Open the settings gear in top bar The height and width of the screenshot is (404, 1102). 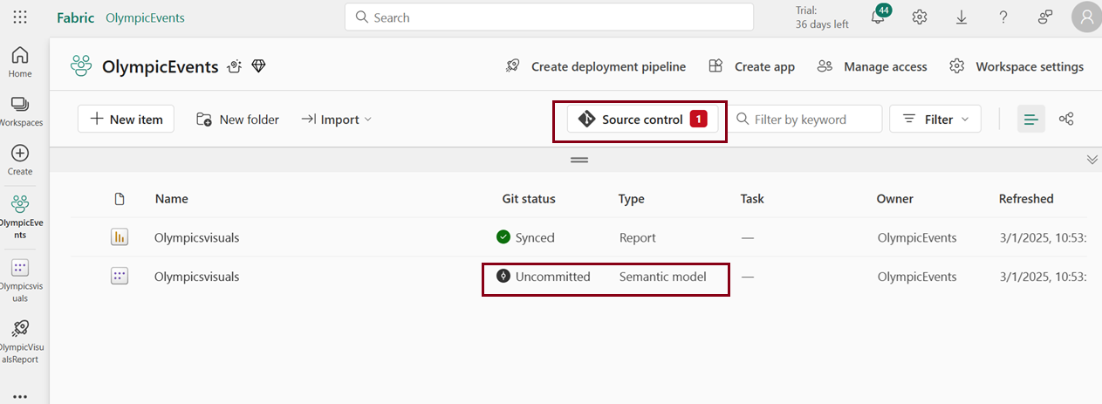pyautogui.click(x=920, y=17)
